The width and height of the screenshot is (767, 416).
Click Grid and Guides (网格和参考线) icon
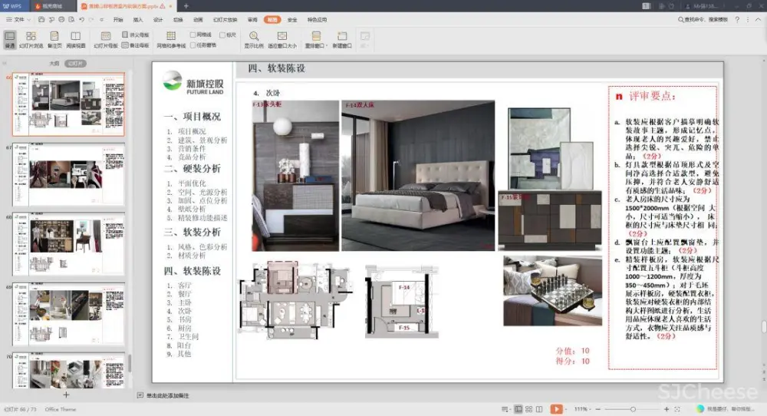click(x=171, y=39)
